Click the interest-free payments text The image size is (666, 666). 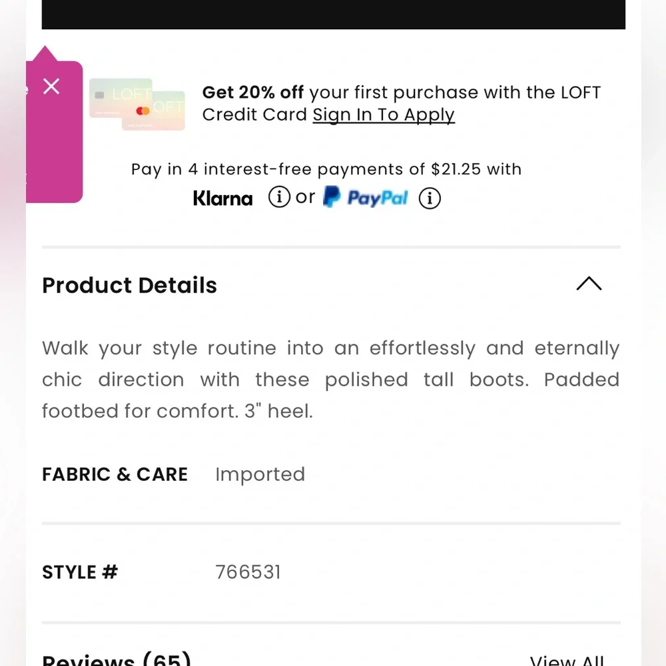click(x=326, y=169)
